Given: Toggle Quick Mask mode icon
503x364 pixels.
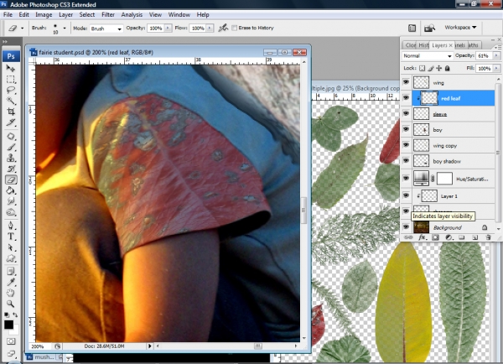Looking at the screenshot, I should point(11,341).
